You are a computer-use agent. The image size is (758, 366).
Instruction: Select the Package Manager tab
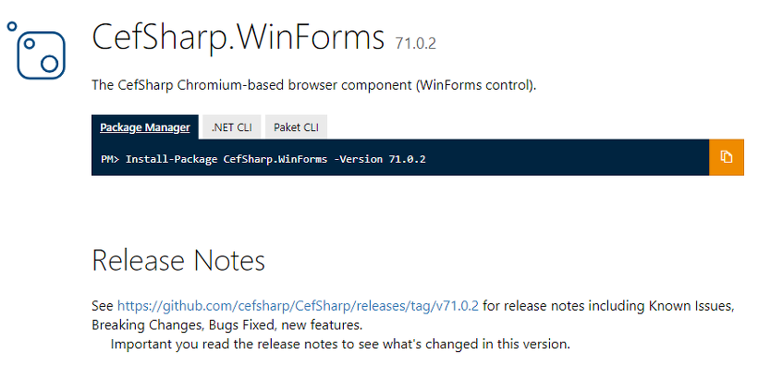(x=145, y=128)
